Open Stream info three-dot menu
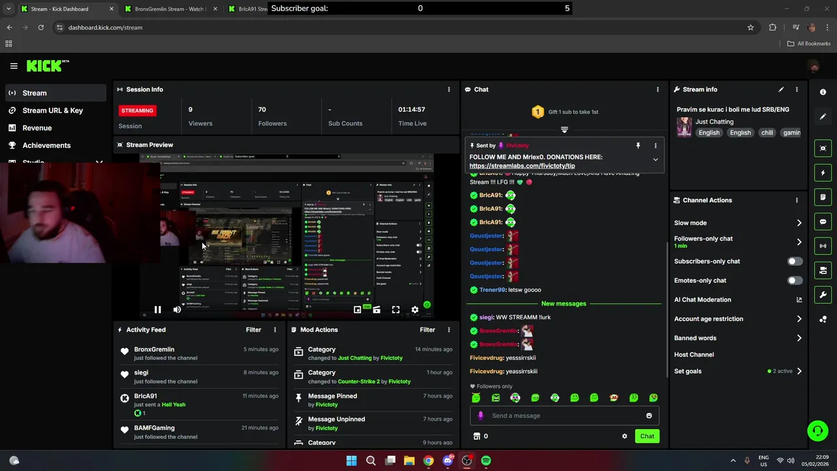The image size is (837, 471). point(796,90)
